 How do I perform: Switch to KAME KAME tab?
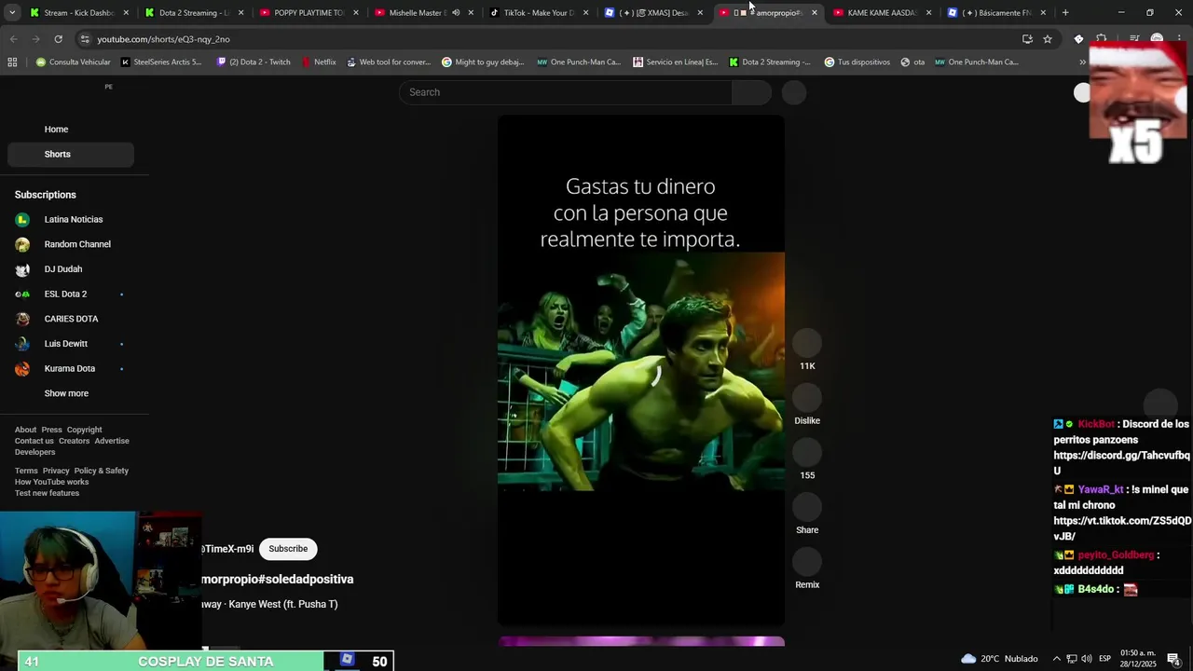click(882, 13)
